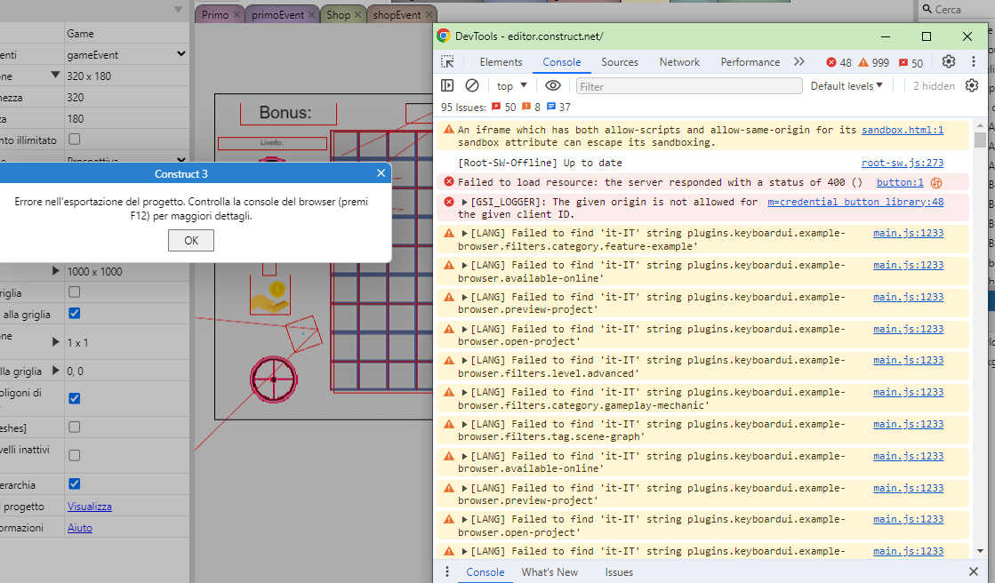
Task: Click the orange issues flag showing 8
Action: click(x=526, y=107)
